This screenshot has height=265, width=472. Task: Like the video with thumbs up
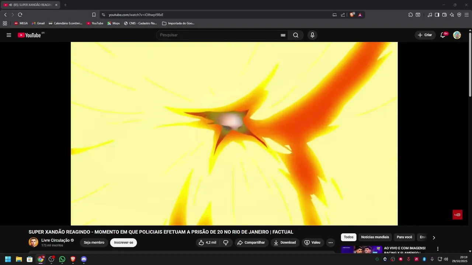(x=208, y=243)
